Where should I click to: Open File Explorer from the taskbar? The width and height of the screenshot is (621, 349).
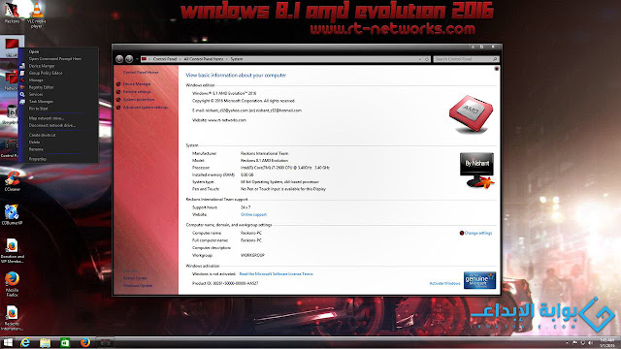click(45, 342)
